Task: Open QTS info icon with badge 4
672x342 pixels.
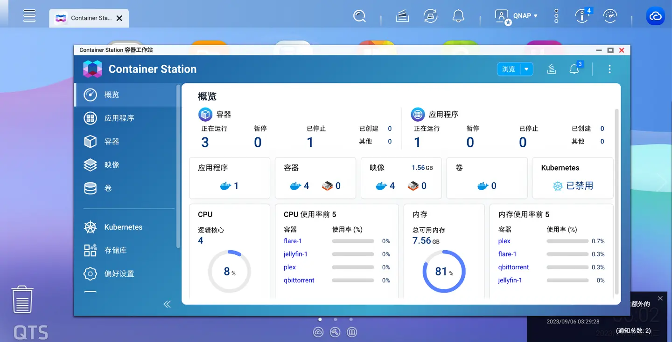Action: [x=582, y=16]
